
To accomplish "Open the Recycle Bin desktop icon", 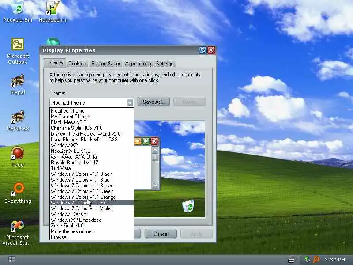I will pyautogui.click(x=18, y=11).
